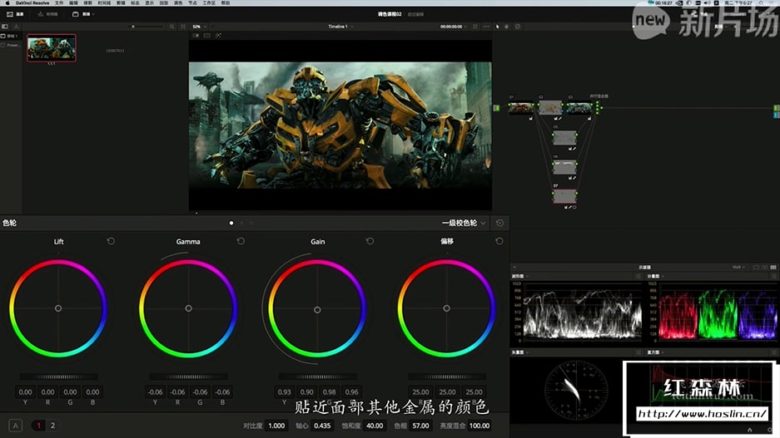Image resolution: width=780 pixels, height=438 pixels.
Task: Click the green source input node
Action: pyautogui.click(x=496, y=108)
